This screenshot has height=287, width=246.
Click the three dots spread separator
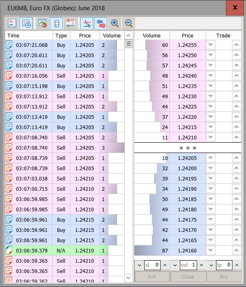click(x=188, y=148)
